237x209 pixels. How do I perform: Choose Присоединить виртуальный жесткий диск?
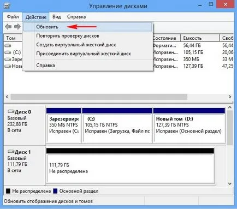point(87,53)
